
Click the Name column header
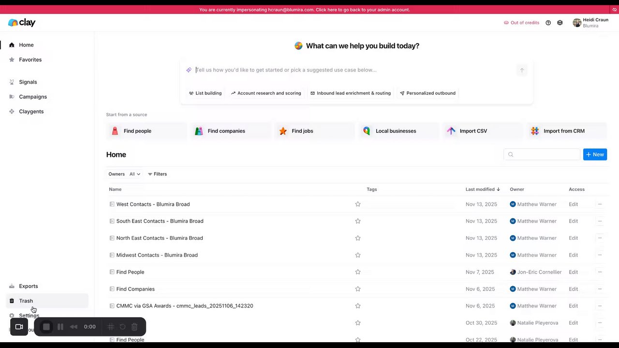tap(115, 189)
